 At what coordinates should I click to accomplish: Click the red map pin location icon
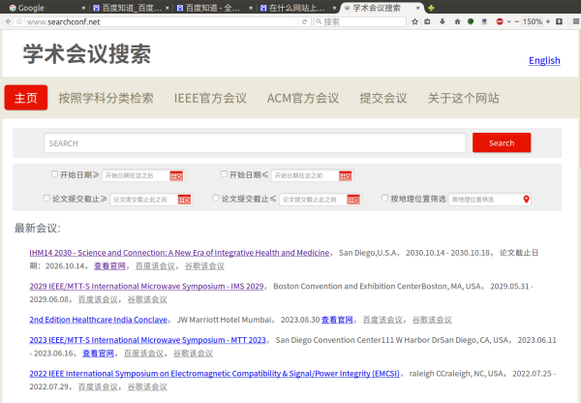point(527,200)
